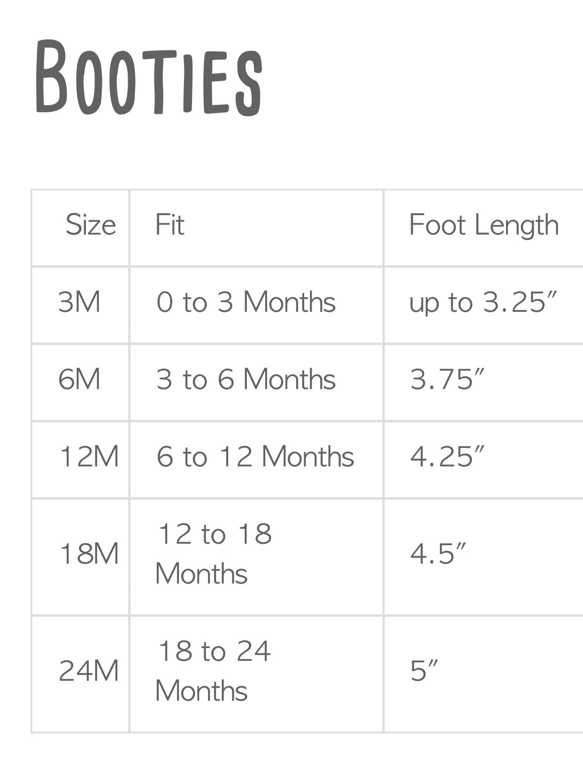The height and width of the screenshot is (765, 583).
Task: Click the Booties heading title
Action: 148,77
